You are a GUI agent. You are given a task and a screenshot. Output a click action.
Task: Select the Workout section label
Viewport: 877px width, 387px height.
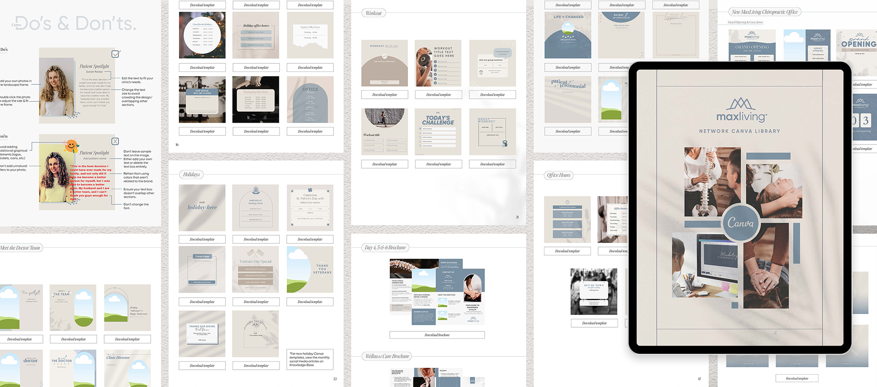(x=374, y=13)
